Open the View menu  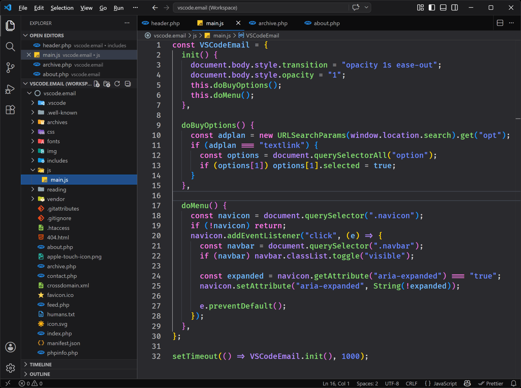coord(86,8)
